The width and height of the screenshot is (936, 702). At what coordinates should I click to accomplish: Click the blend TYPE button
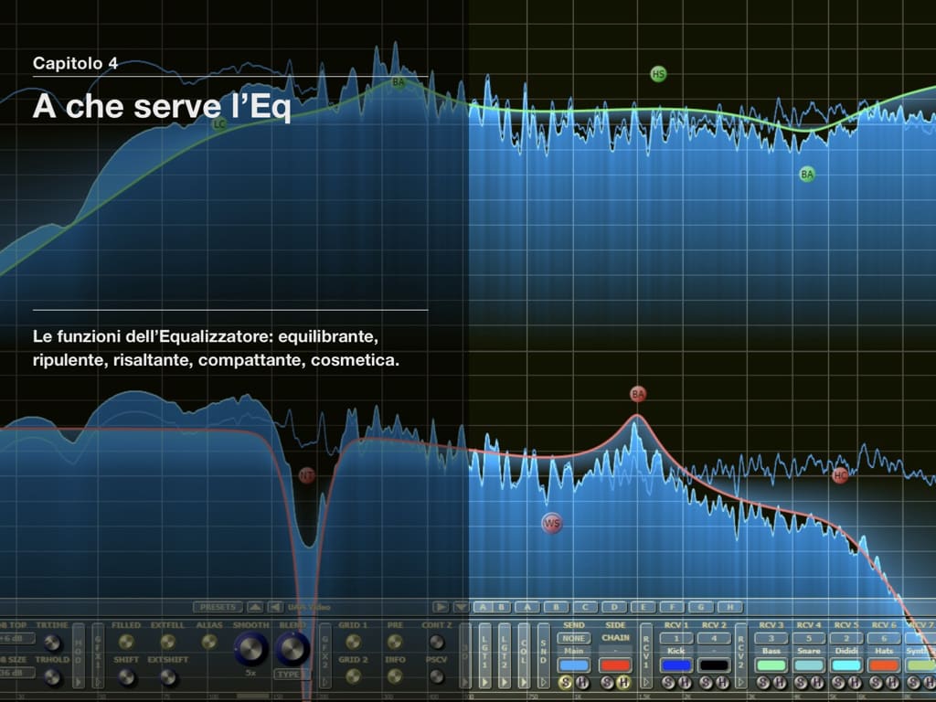292,675
